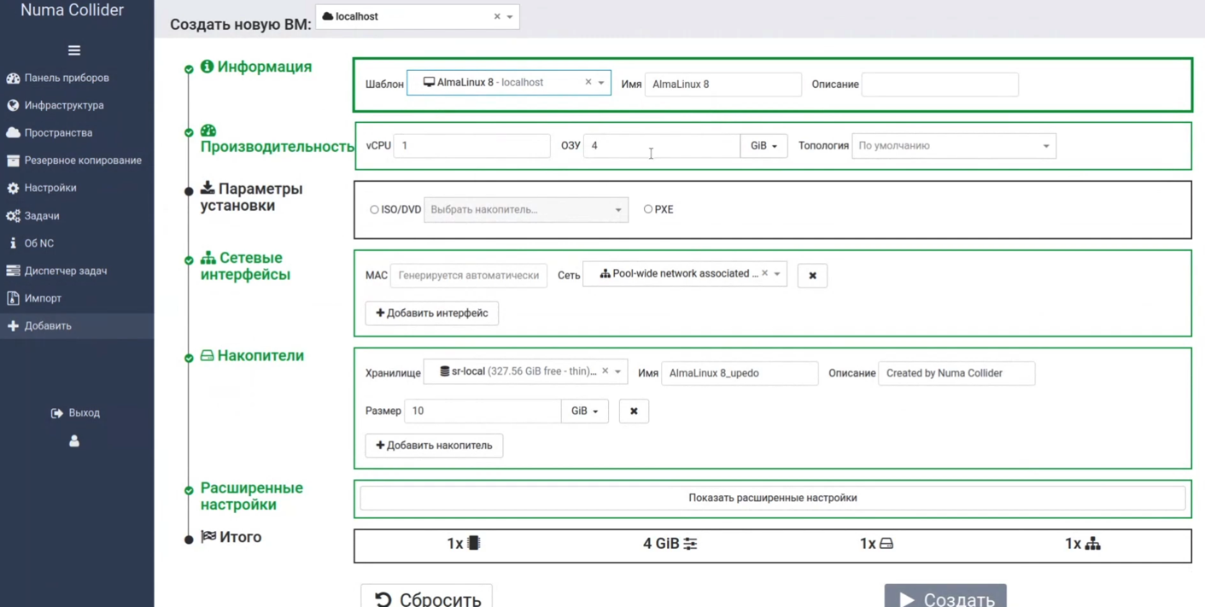
Task: Click Добавить накопитель button
Action: tap(434, 446)
